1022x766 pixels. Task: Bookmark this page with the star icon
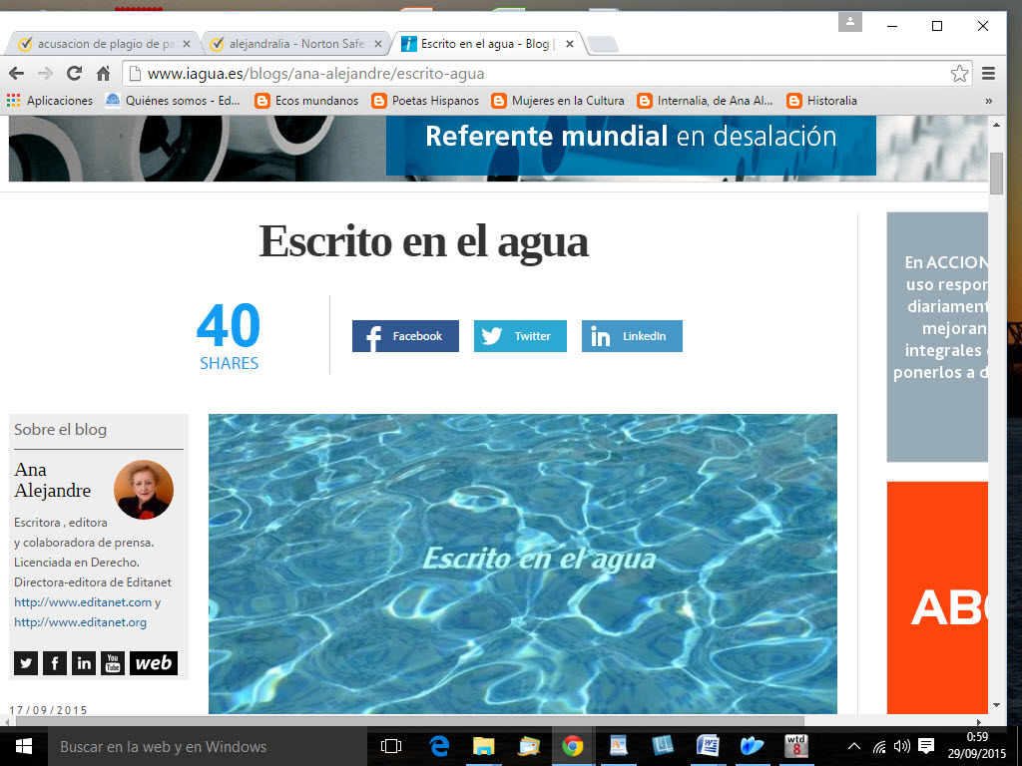click(x=959, y=74)
